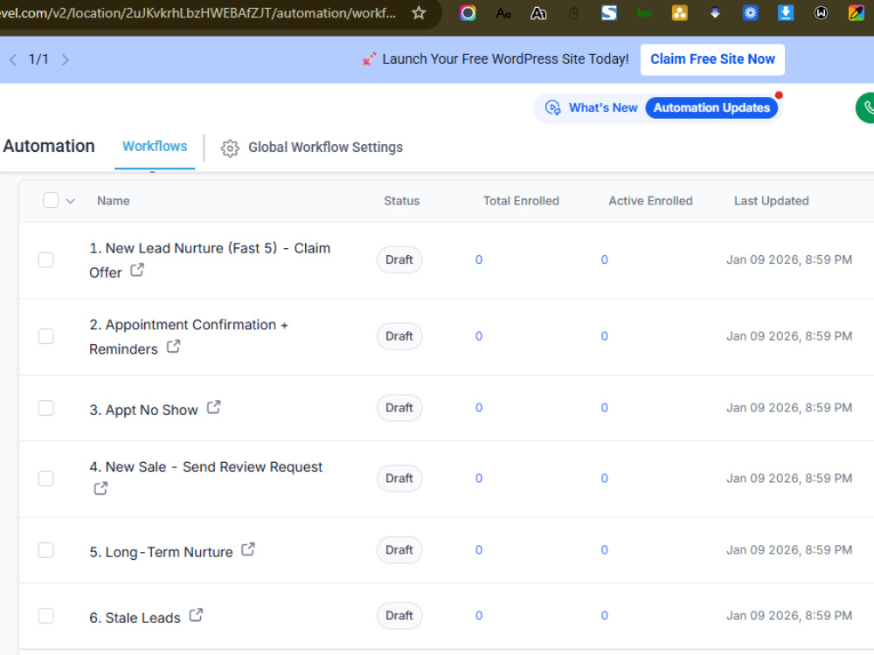Check the Long-Term Nurture row checkbox

tap(46, 550)
